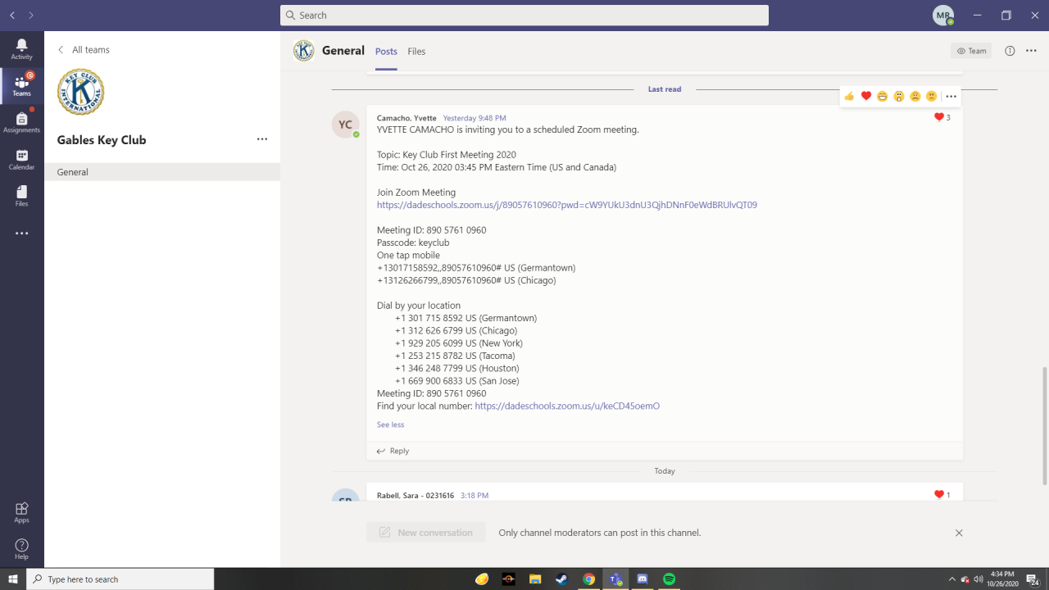1049x590 pixels.
Task: Open the Activity feed in sidebar
Action: coord(22,49)
